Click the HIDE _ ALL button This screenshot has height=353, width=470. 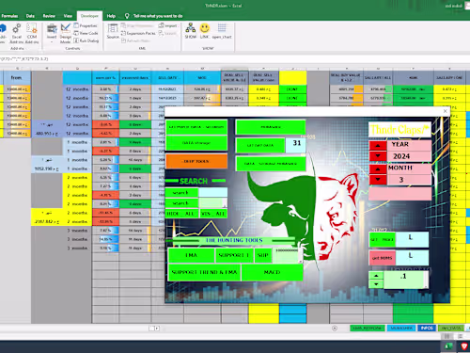point(181,214)
